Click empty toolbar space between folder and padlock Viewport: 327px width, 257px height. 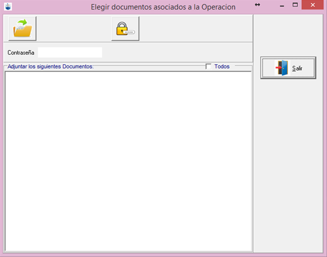point(74,29)
